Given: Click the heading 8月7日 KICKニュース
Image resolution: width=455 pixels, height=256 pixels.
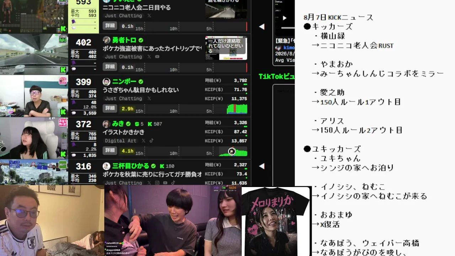Looking at the screenshot, I should (x=338, y=17).
